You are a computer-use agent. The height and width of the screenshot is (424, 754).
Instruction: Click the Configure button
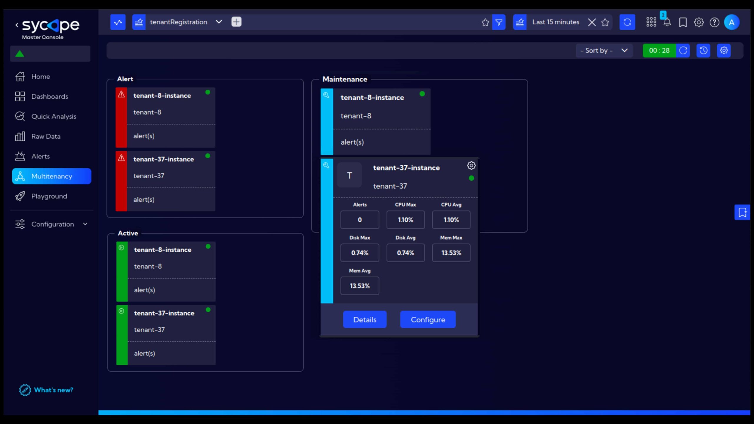pos(428,319)
